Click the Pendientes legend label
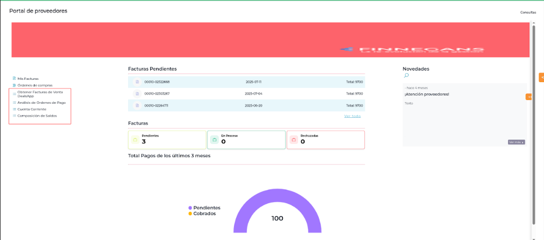The height and width of the screenshot is (240, 544). (207, 208)
